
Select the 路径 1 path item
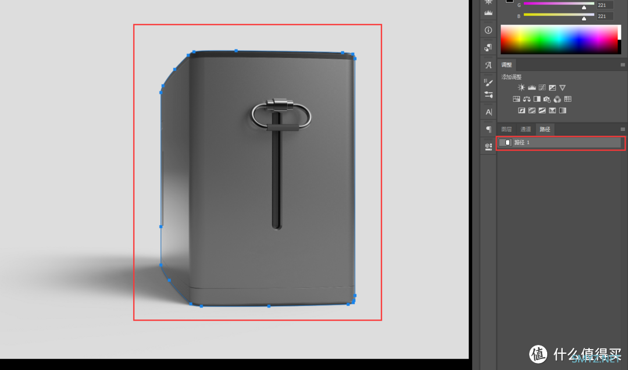coord(560,143)
